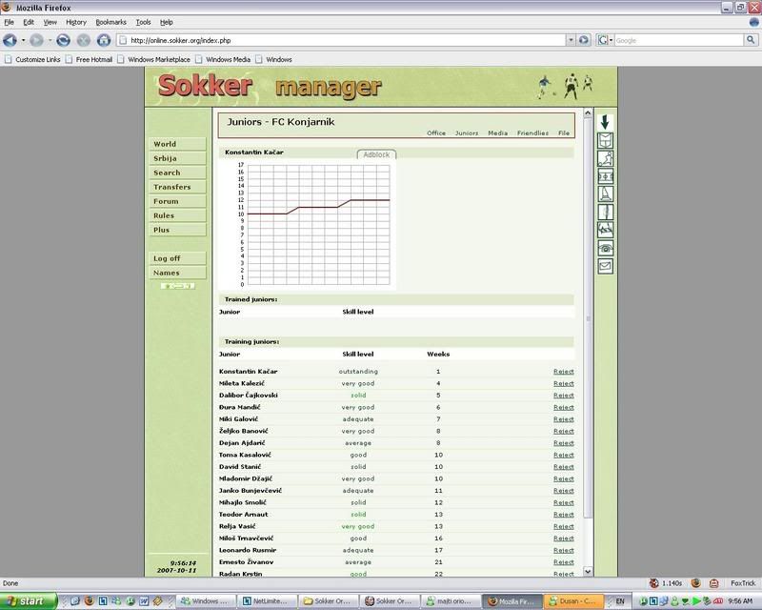Open the Windows Start button

29,601
